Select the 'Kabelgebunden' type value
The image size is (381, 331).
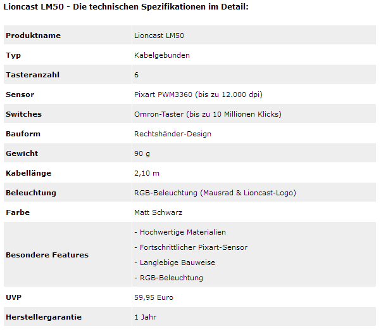[x=162, y=55]
